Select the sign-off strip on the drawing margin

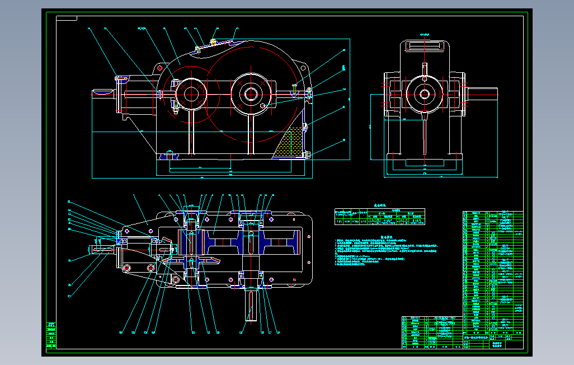pos(51,335)
